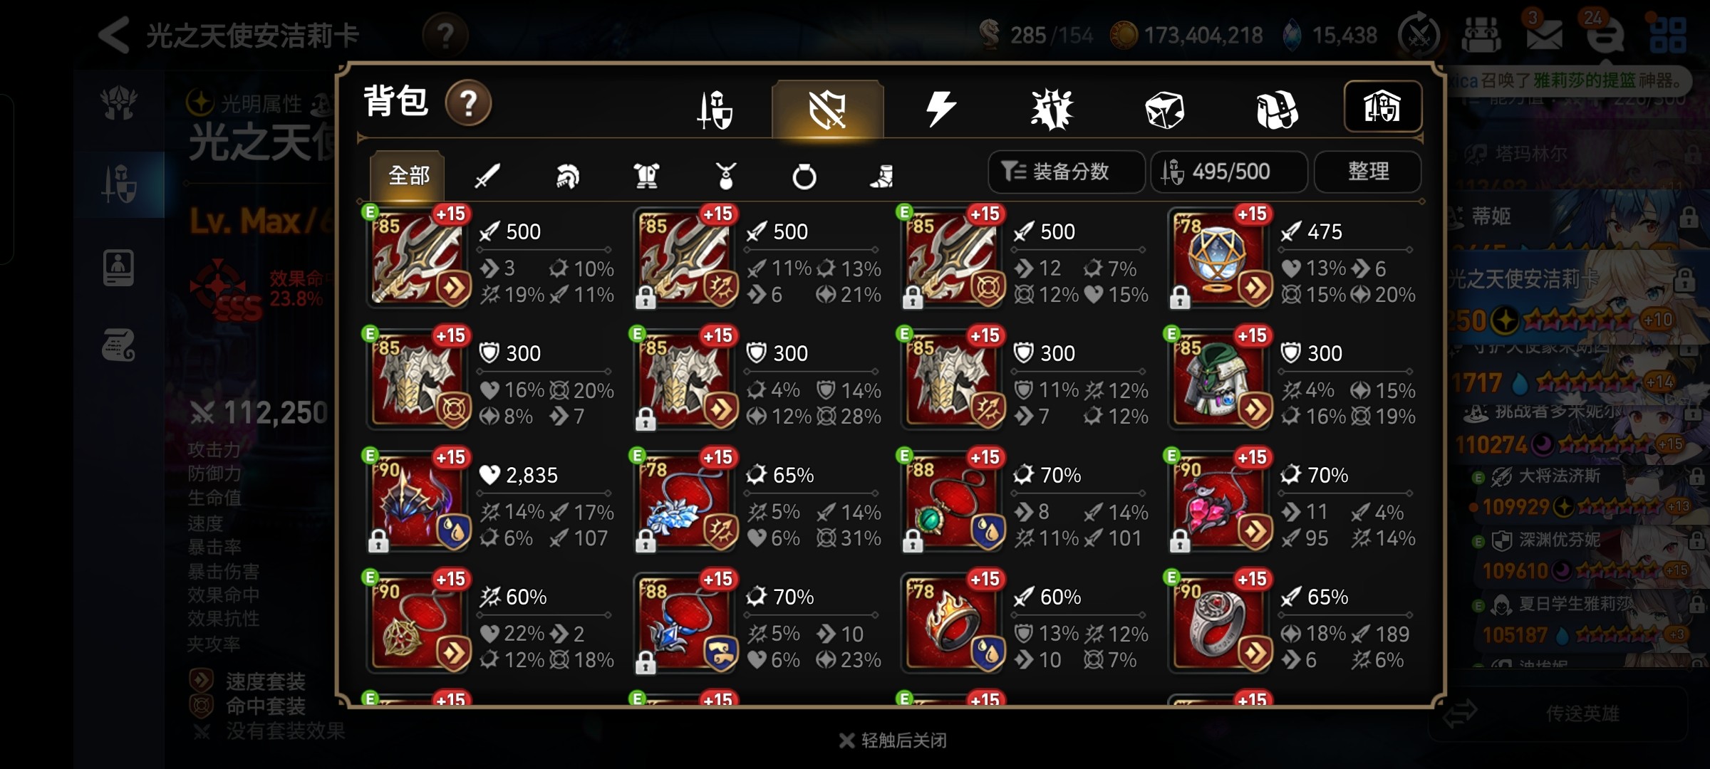The width and height of the screenshot is (1710, 769).
Task: Open the 装备分数 sort dropdown
Action: point(1066,172)
